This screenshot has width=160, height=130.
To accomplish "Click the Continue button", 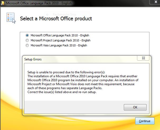I will (145, 121).
